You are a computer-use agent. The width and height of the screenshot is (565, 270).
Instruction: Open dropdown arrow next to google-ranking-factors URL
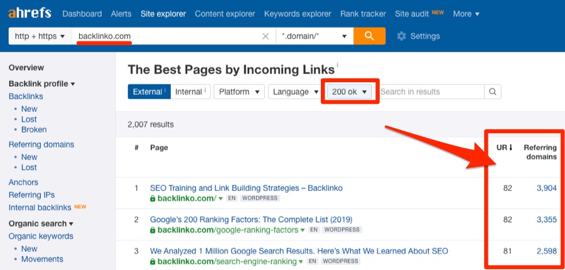[303, 230]
